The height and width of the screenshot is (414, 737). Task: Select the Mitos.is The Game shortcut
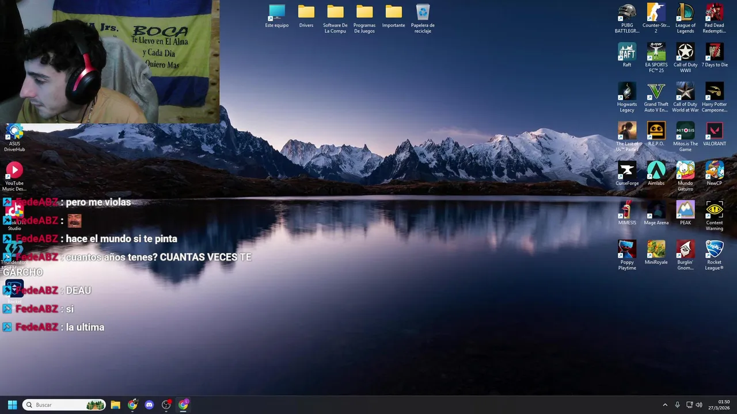[685, 137]
